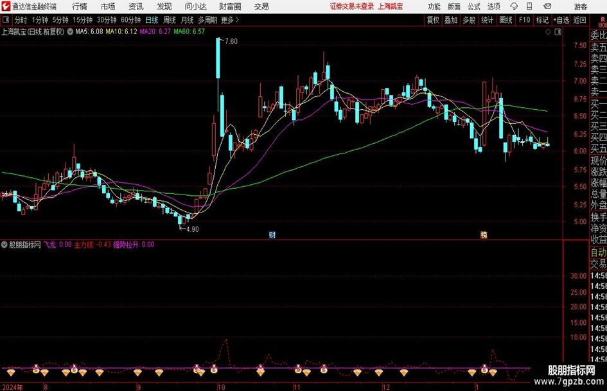Switch to the 30分钟 period tab
This screenshot has height=391, width=607.
click(107, 20)
